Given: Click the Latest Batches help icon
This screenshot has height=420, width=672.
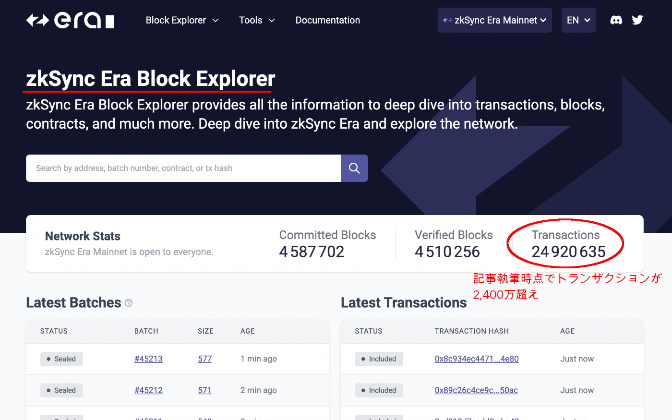Looking at the screenshot, I should [x=129, y=303].
